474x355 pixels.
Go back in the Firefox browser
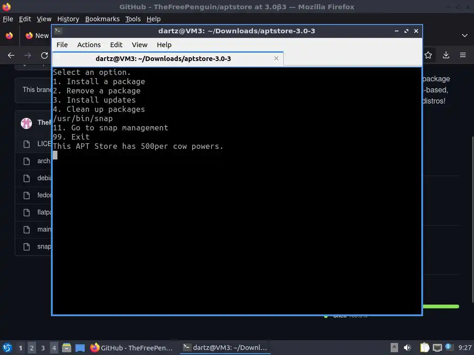click(11, 55)
